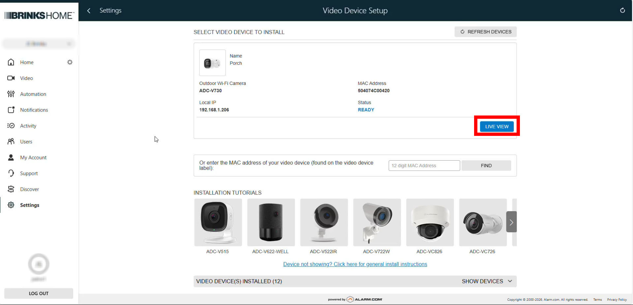Click the ADC-V730 model text

[x=210, y=91]
